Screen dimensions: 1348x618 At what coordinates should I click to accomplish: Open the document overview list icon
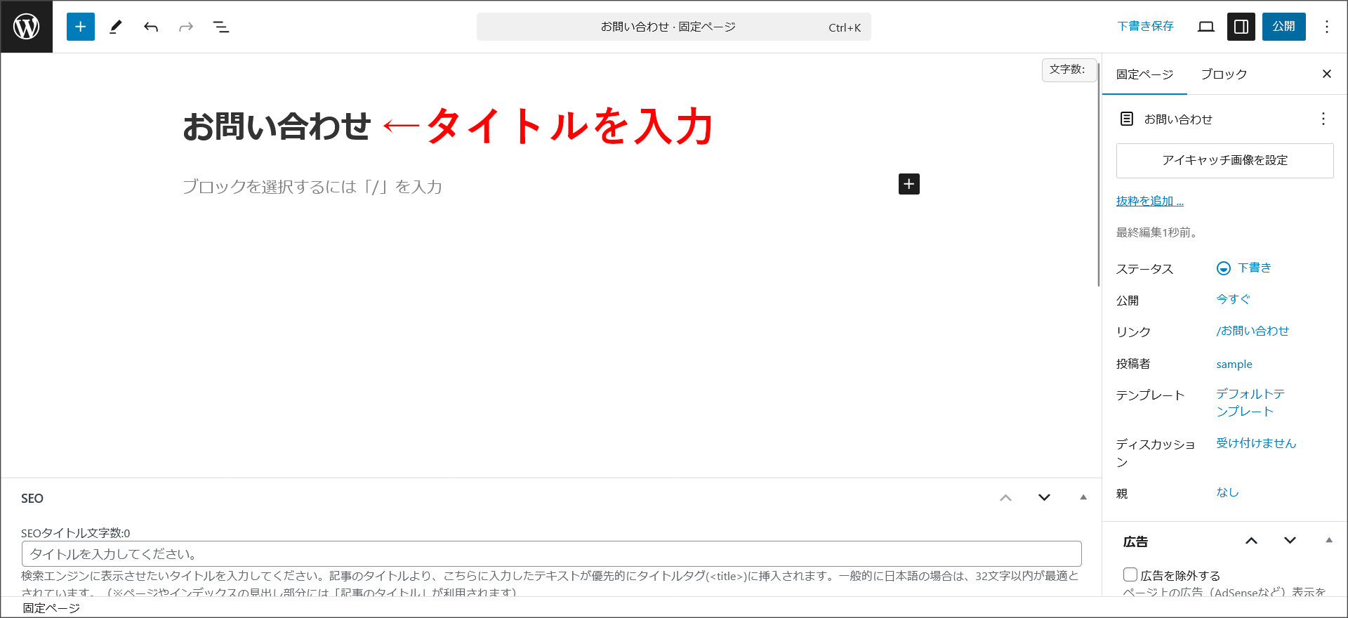221,27
